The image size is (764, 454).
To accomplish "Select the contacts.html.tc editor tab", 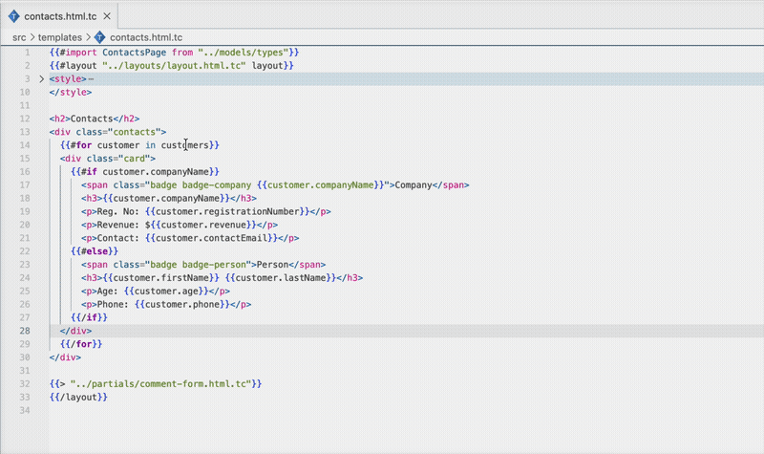I will 59,16.
